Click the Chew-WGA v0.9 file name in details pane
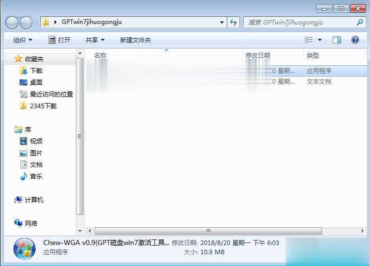The image size is (370, 266). pos(106,243)
